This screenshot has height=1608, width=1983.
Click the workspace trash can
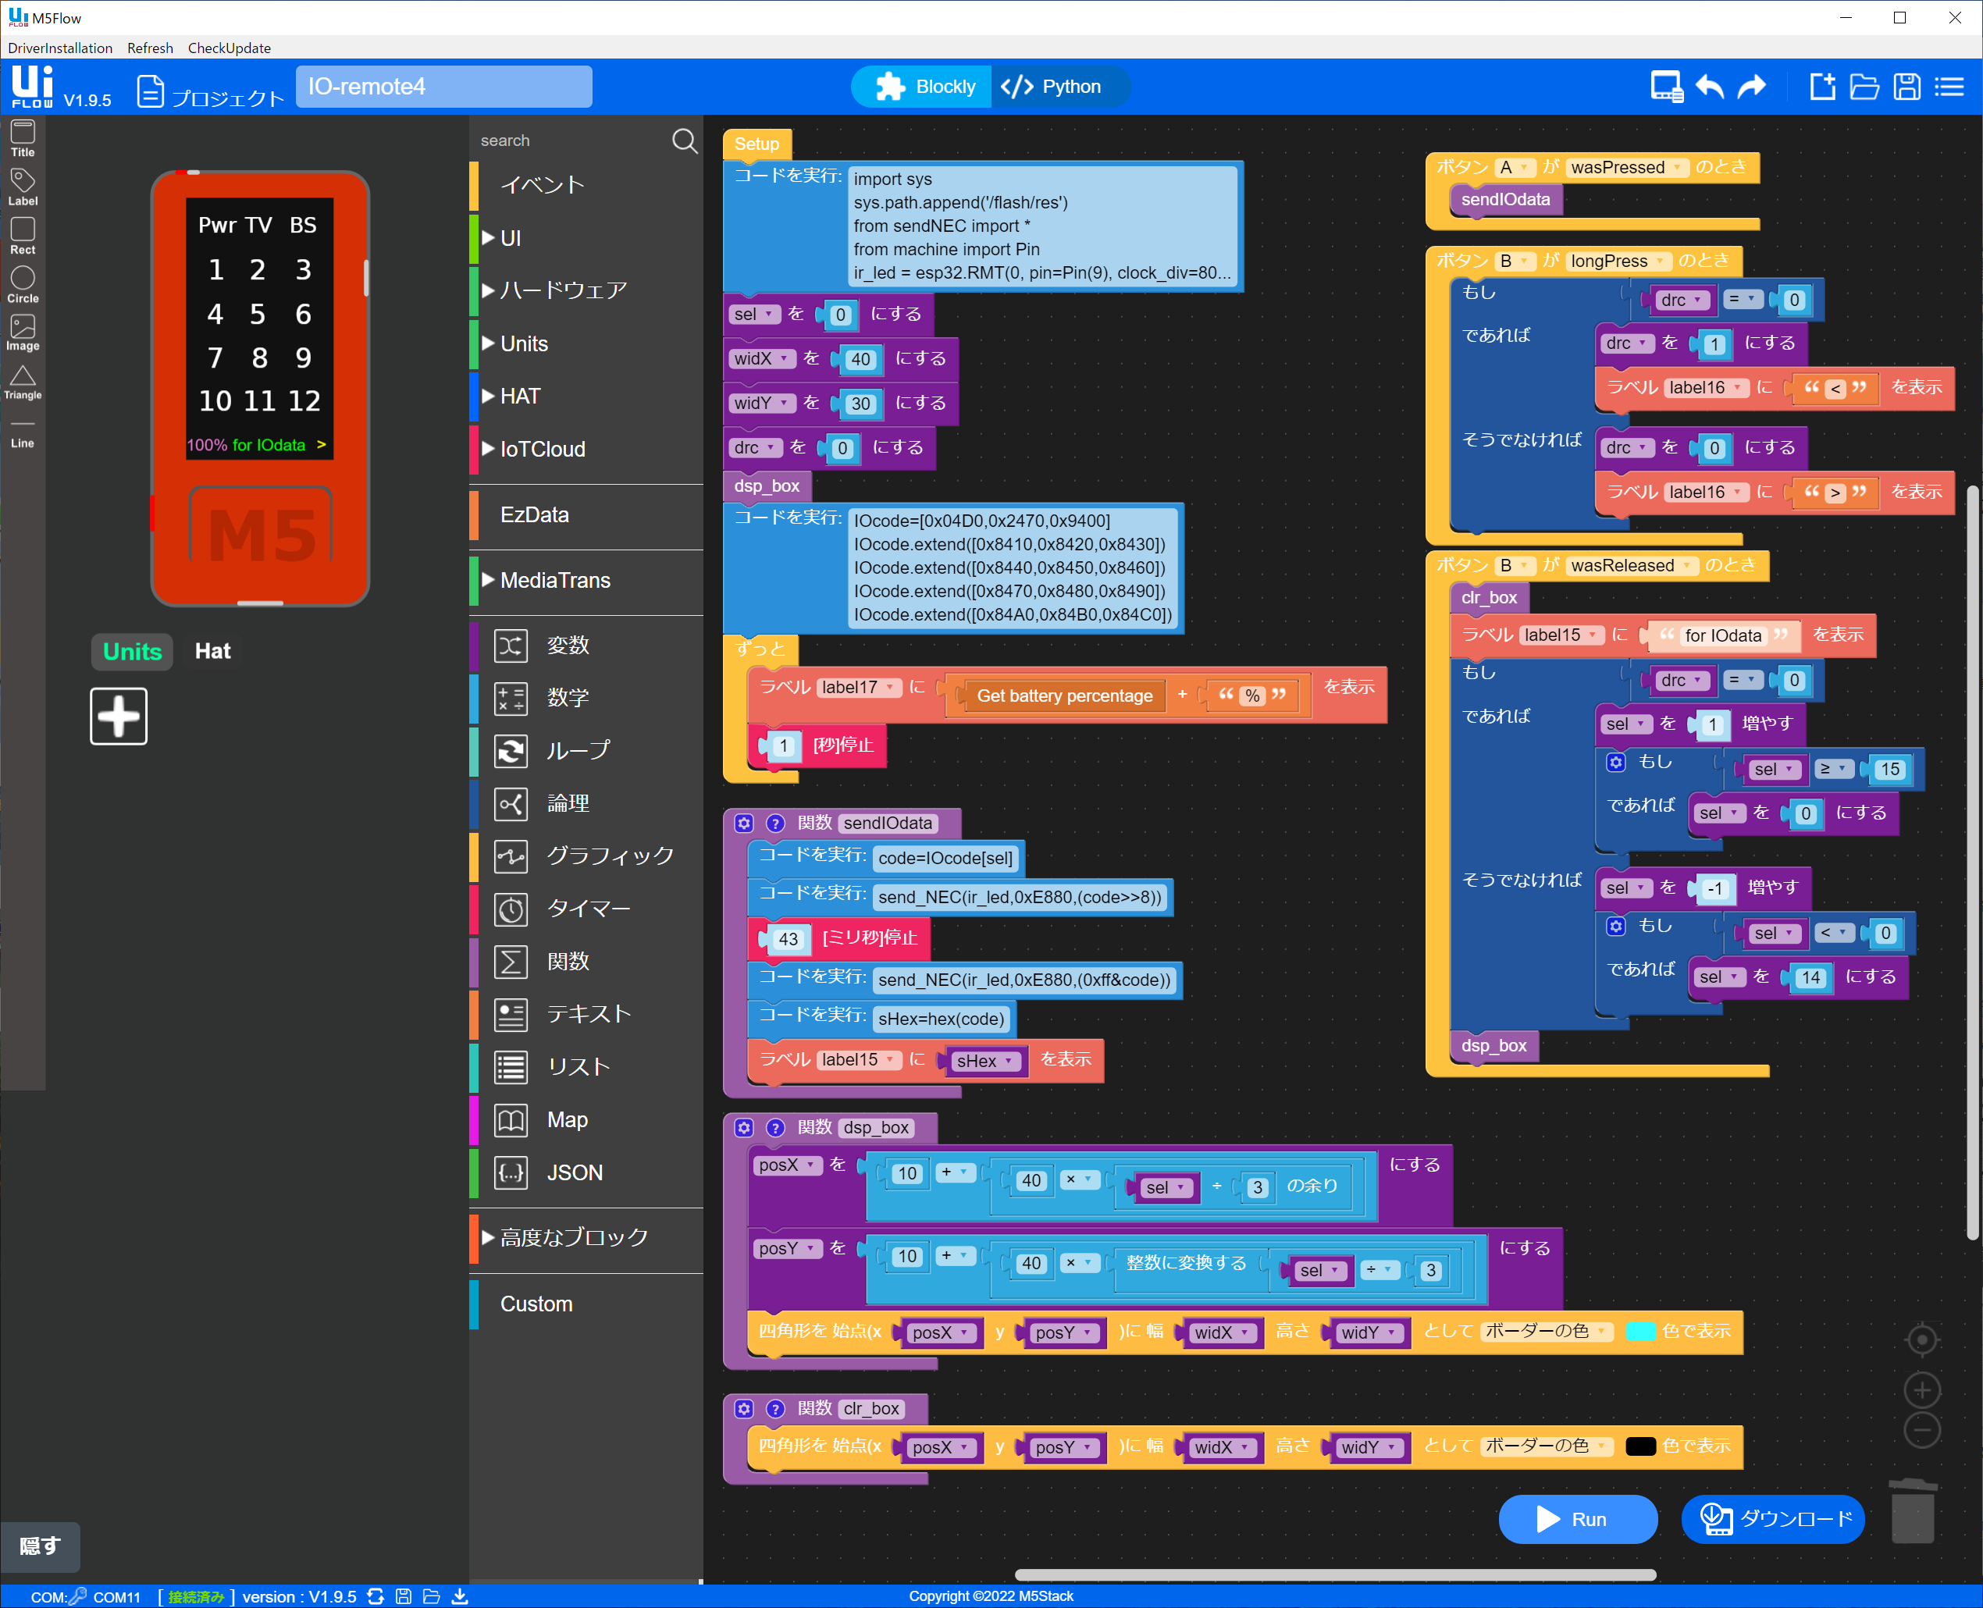1913,1510
